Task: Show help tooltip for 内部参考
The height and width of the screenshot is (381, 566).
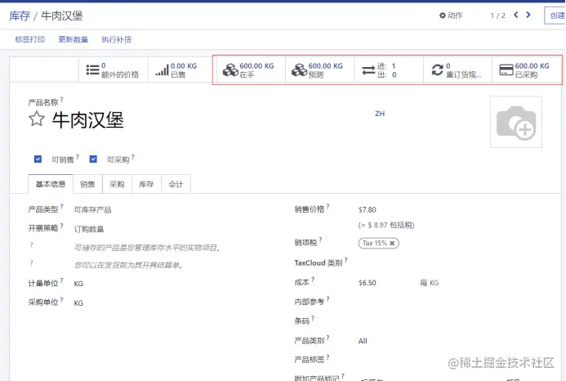Action: coord(328,298)
